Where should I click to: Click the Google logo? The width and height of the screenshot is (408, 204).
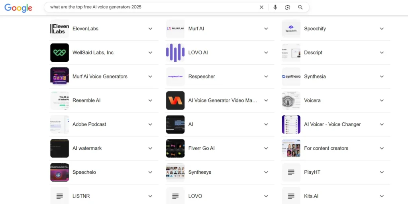[x=18, y=8]
